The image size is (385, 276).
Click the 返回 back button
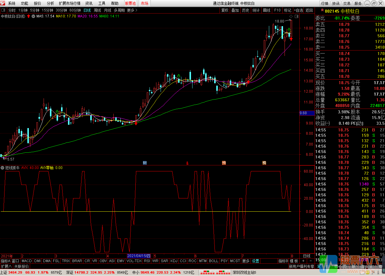[x=309, y=10]
